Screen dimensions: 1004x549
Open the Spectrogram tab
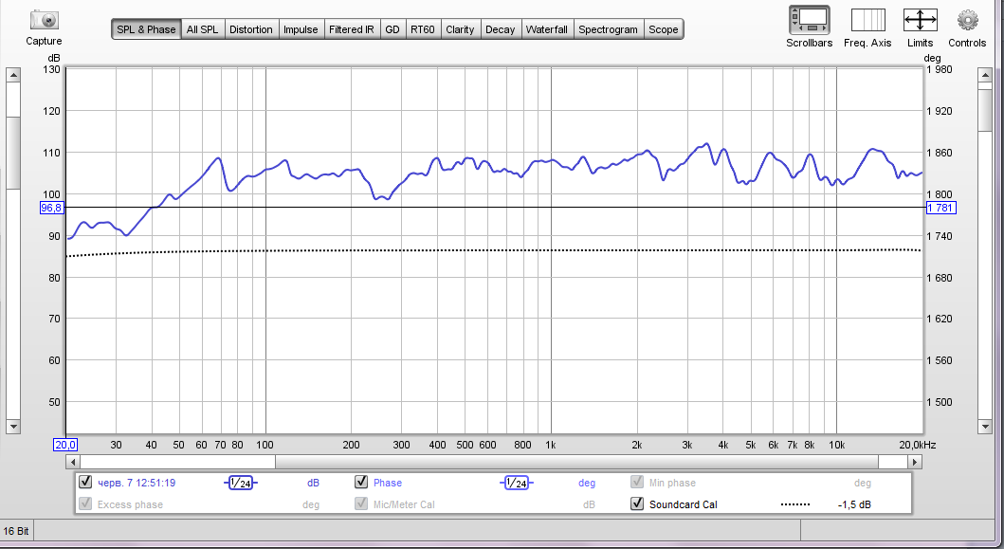(x=608, y=29)
